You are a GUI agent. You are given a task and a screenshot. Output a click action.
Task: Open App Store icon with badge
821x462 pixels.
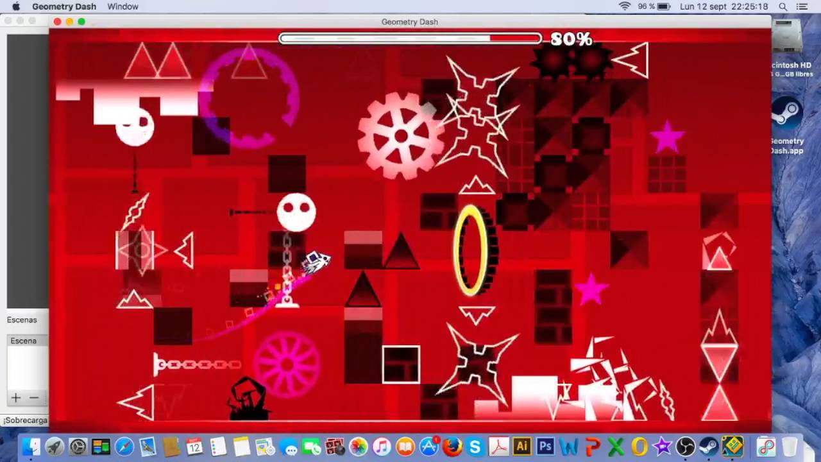pyautogui.click(x=428, y=447)
